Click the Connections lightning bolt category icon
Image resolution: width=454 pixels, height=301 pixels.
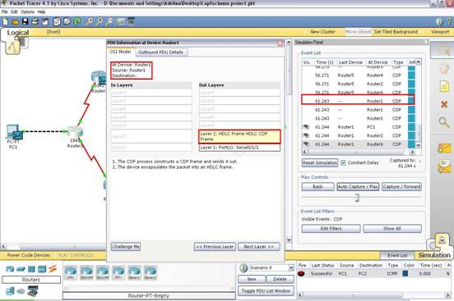click(x=53, y=269)
